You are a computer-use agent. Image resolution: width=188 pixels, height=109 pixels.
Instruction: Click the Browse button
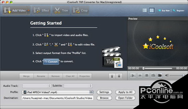click(x=104, y=98)
